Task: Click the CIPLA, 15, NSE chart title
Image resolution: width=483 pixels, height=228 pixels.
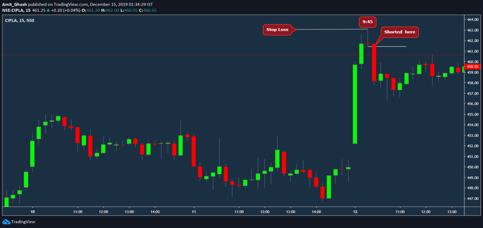Action: point(20,20)
